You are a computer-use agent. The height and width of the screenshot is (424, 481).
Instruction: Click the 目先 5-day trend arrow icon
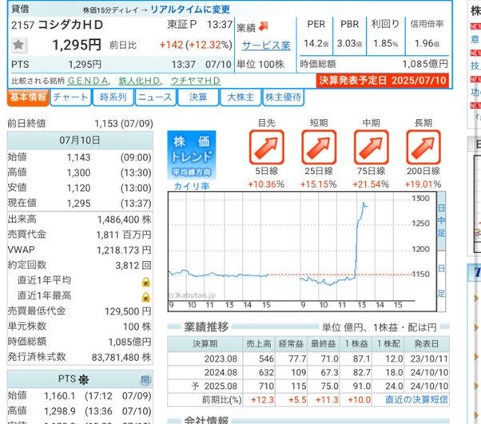[266, 147]
